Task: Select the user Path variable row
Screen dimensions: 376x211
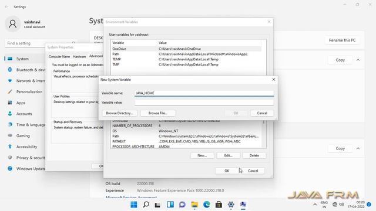Action: pyautogui.click(x=186, y=54)
